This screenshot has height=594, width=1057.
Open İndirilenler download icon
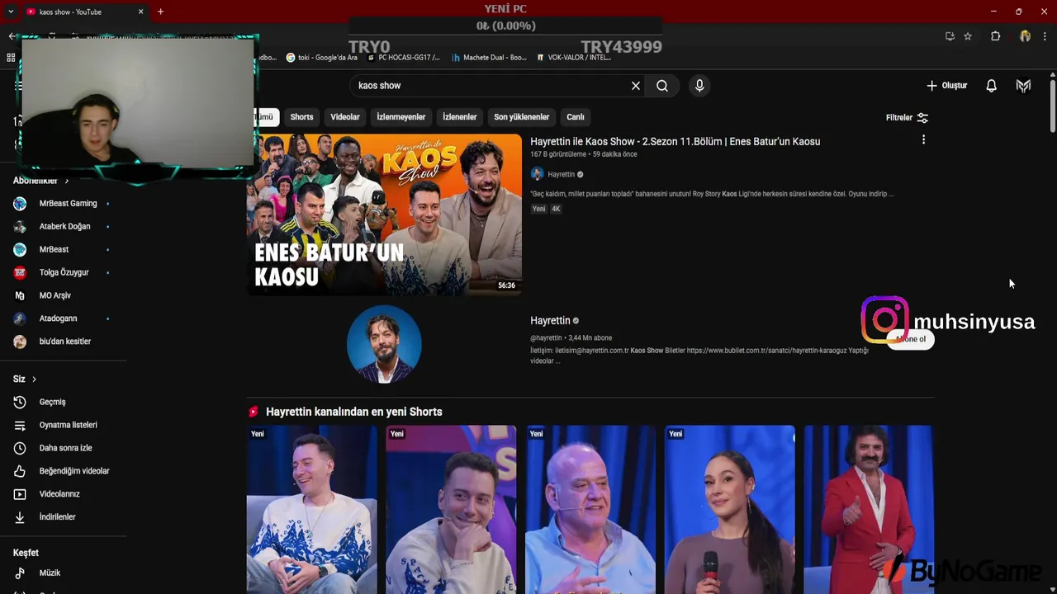pos(20,517)
